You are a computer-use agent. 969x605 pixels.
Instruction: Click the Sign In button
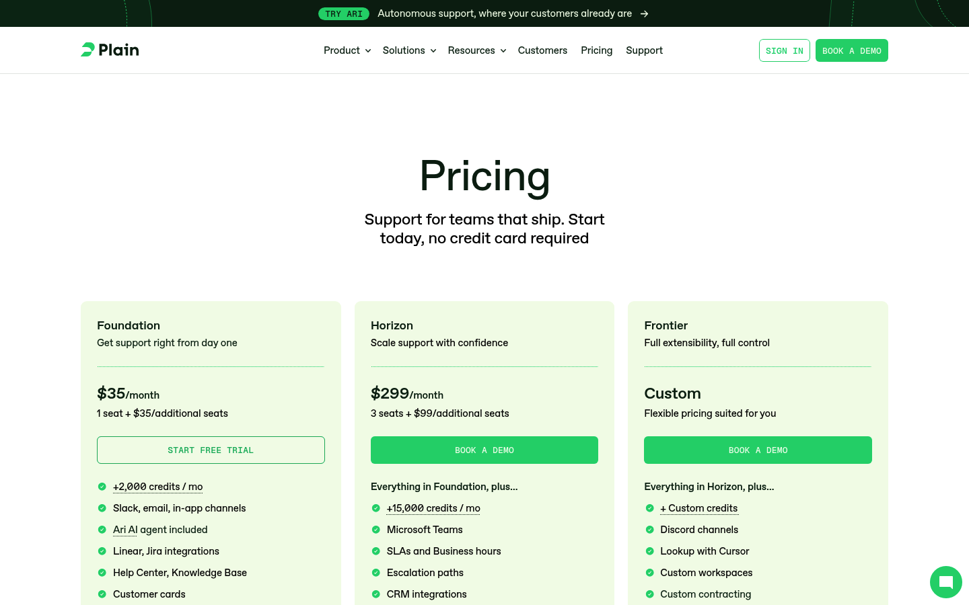(785, 50)
